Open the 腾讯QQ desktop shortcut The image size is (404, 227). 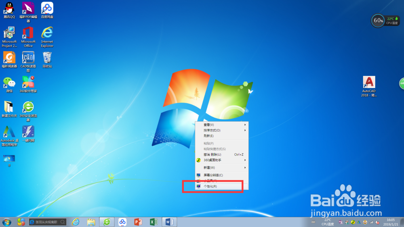[x=9, y=10]
